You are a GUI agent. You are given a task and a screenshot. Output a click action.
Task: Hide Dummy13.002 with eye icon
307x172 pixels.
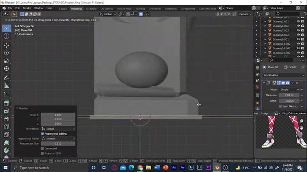[298, 44]
